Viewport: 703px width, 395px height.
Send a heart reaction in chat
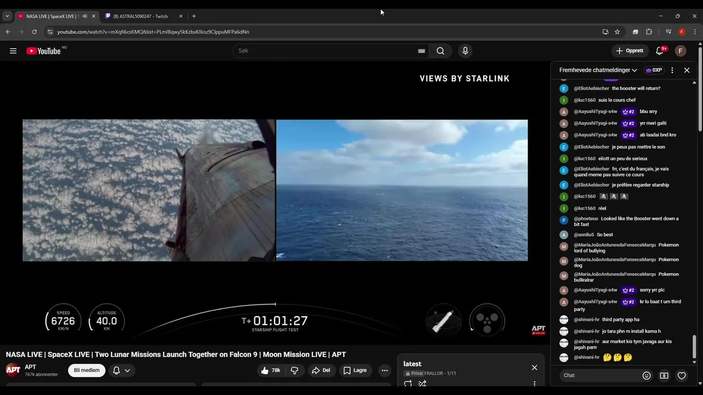click(x=682, y=376)
